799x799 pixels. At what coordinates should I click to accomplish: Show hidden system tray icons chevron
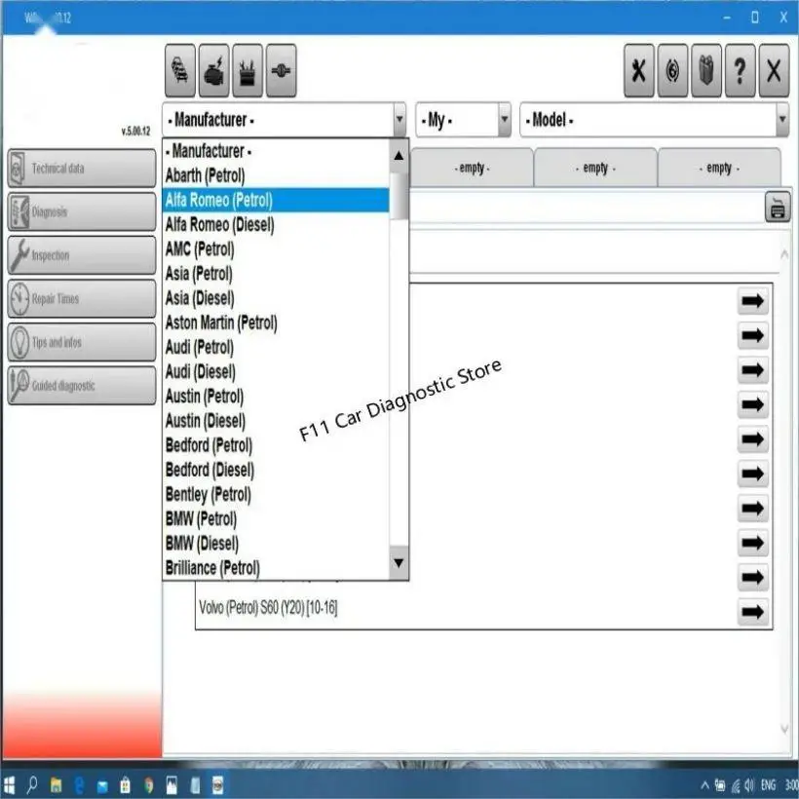pyautogui.click(x=705, y=785)
